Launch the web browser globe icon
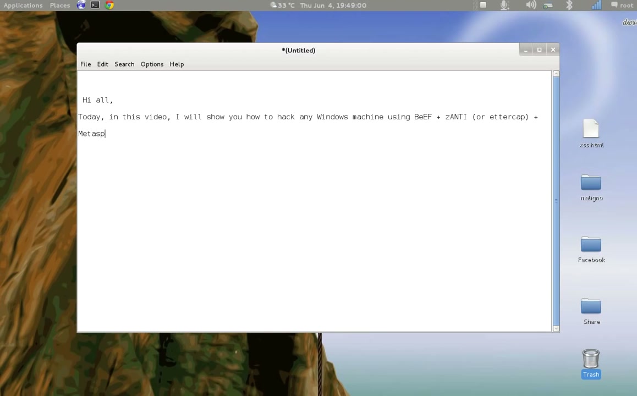 tap(81, 5)
